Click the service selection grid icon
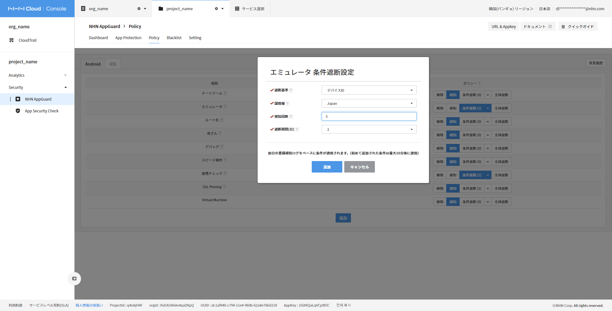The width and height of the screenshot is (612, 311). click(x=237, y=9)
